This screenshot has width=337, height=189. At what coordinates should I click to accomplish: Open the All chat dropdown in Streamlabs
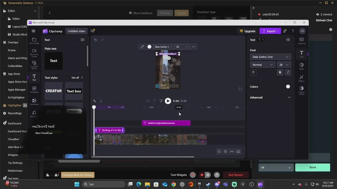[275, 167]
